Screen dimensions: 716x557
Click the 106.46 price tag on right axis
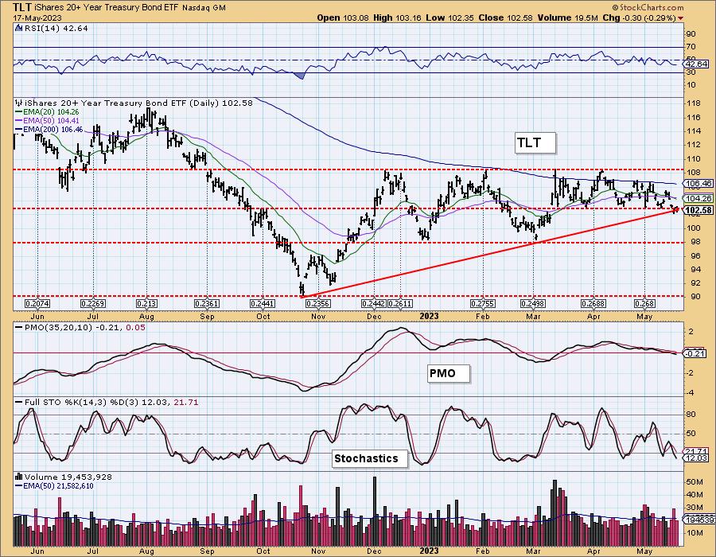(x=699, y=184)
